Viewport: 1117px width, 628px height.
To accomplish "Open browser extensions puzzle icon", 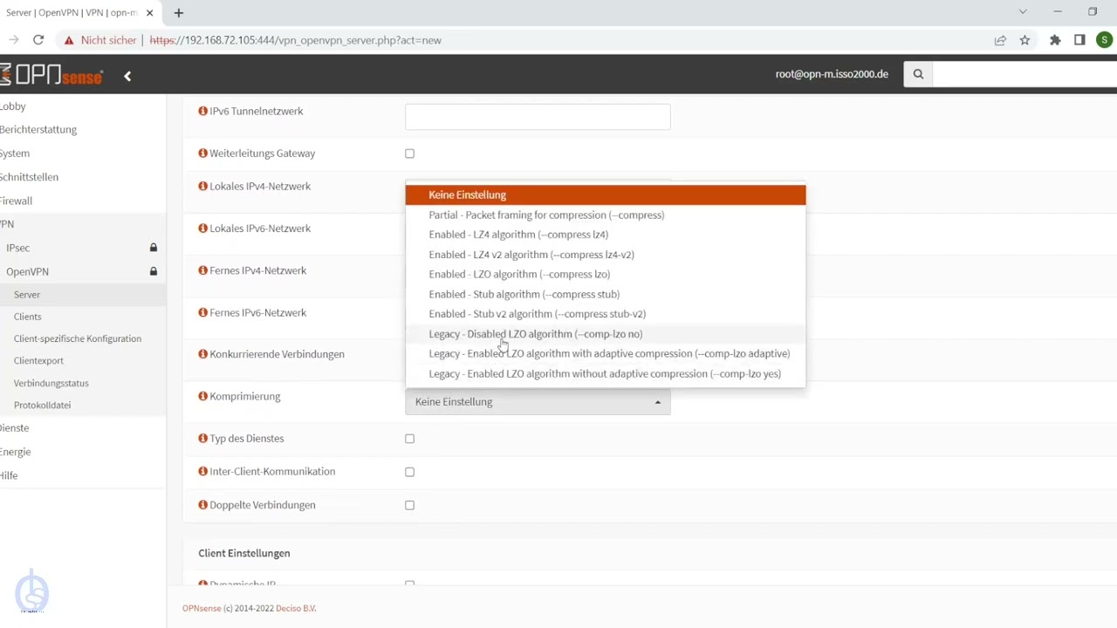I will point(1055,40).
